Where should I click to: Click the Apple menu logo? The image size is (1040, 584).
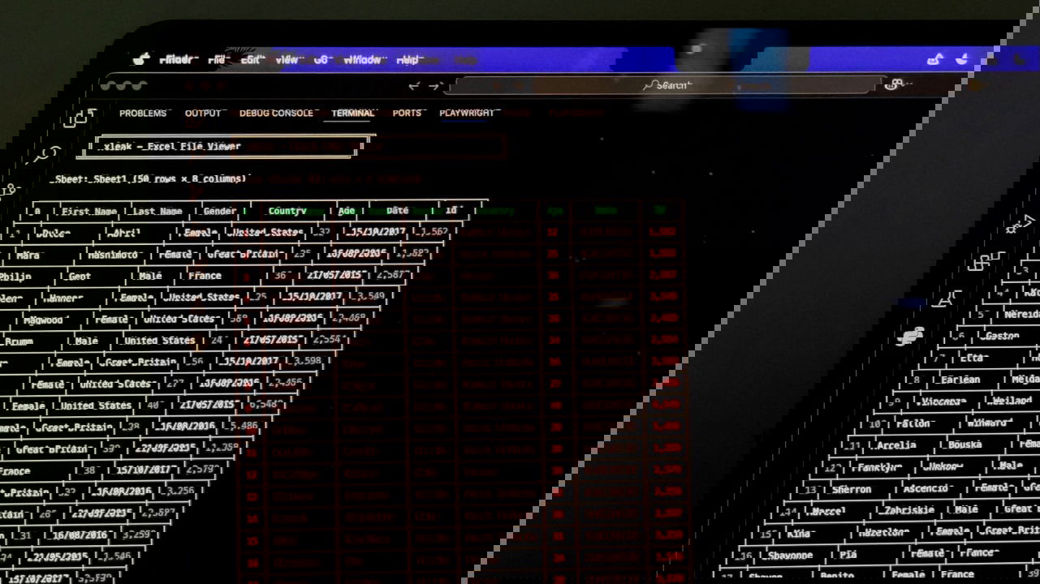tap(141, 59)
